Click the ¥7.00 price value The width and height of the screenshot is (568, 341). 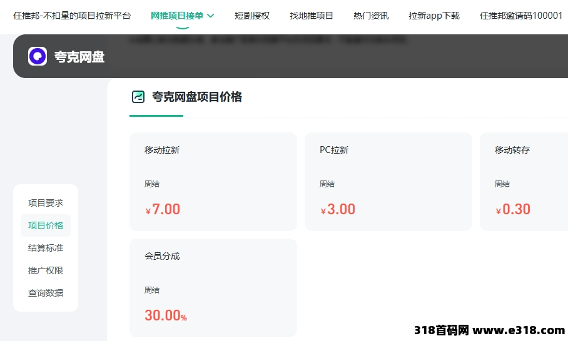pos(163,209)
